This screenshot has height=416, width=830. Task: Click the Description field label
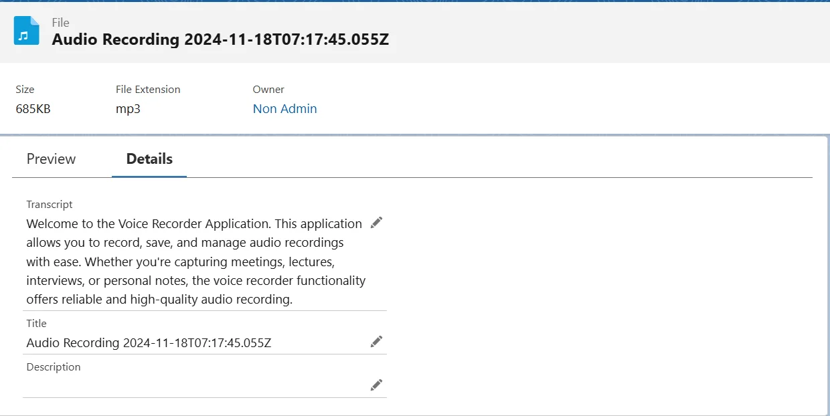54,367
